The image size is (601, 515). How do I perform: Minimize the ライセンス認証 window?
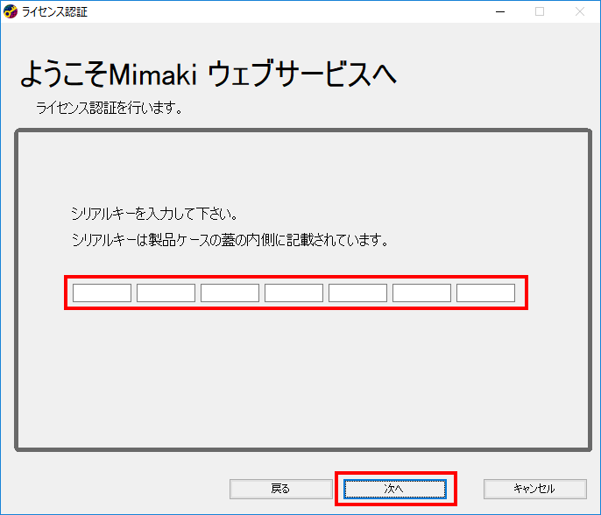pos(500,12)
